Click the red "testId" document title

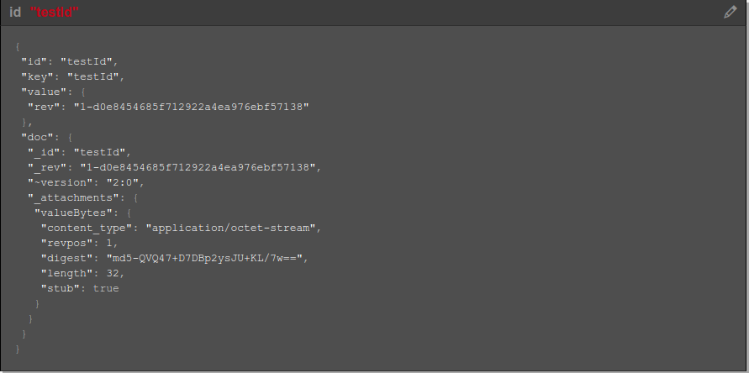pyautogui.click(x=55, y=13)
